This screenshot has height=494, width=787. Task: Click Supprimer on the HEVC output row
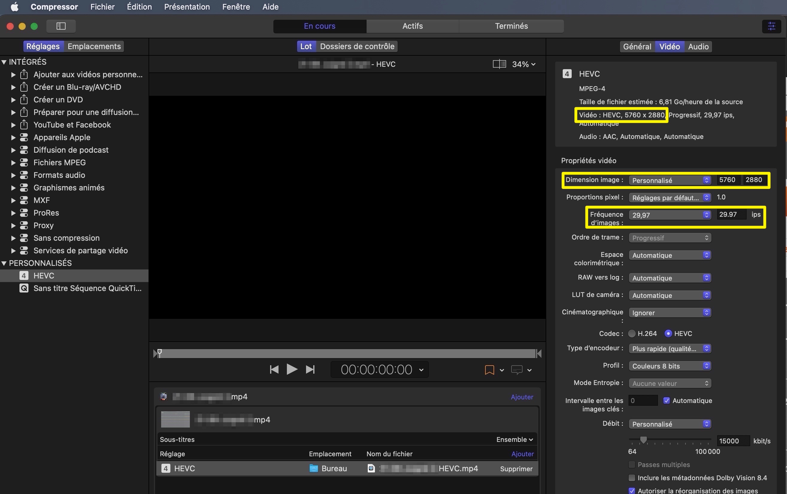pyautogui.click(x=516, y=469)
